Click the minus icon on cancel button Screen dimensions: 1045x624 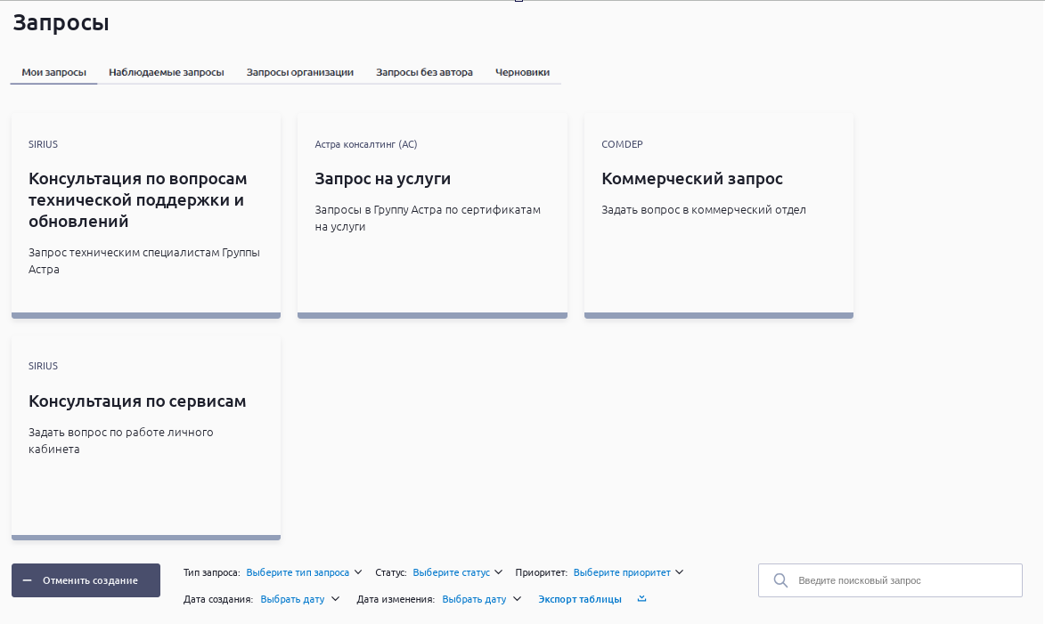pos(28,580)
